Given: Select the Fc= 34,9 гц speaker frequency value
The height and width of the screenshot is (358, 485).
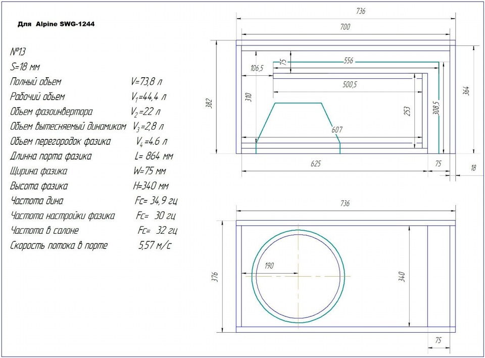Looking at the screenshot, I should click(156, 201).
